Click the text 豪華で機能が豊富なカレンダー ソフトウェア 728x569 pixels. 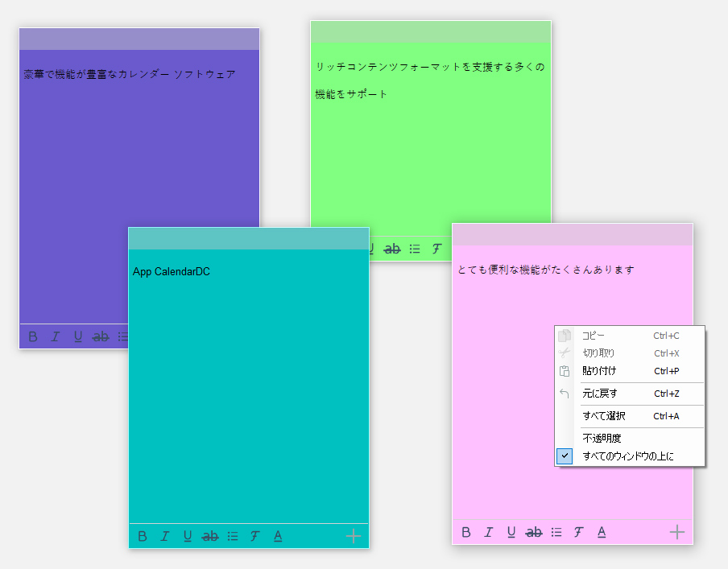tap(130, 74)
